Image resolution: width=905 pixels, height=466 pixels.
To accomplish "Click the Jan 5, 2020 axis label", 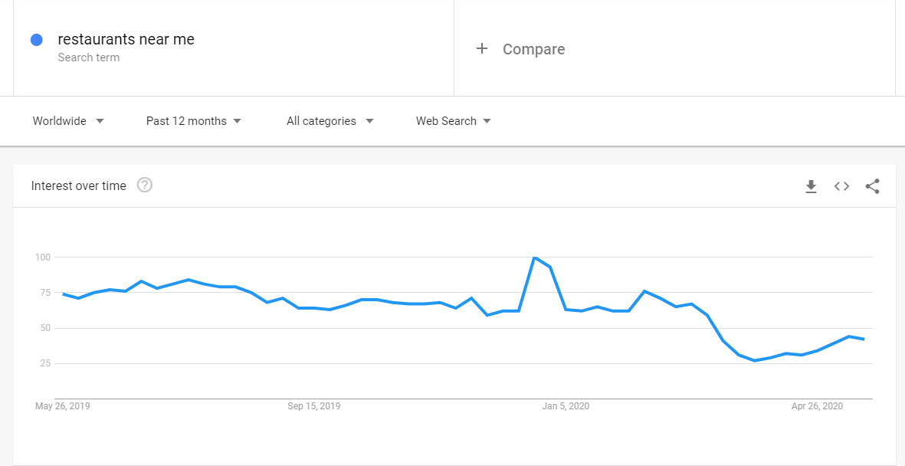I will [566, 406].
